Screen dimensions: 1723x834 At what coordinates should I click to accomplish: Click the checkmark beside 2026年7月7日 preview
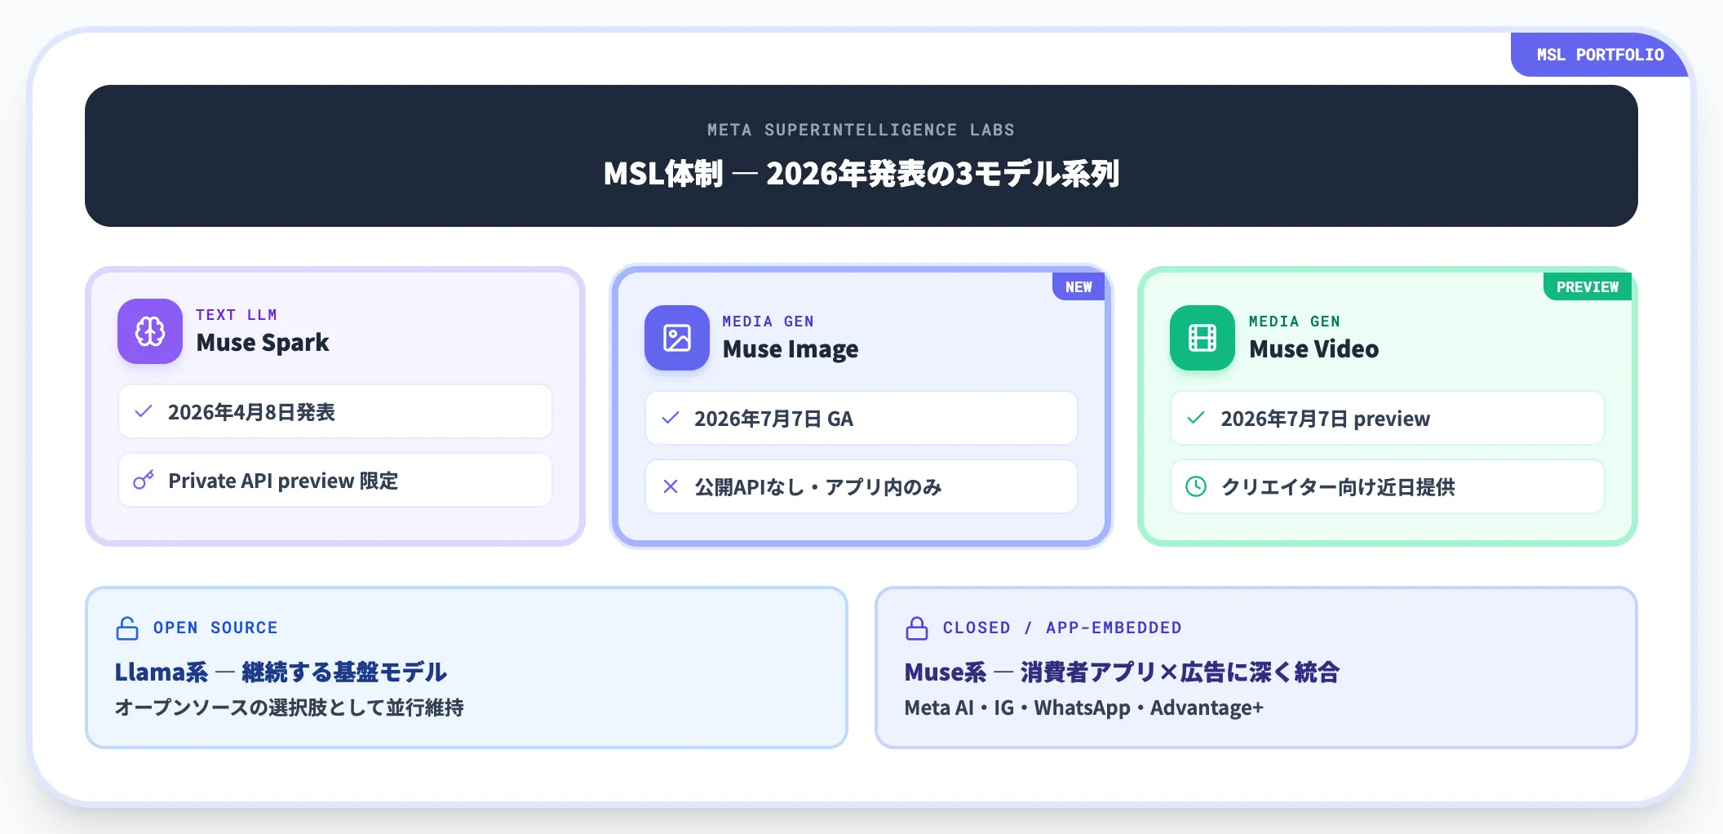coord(1196,418)
